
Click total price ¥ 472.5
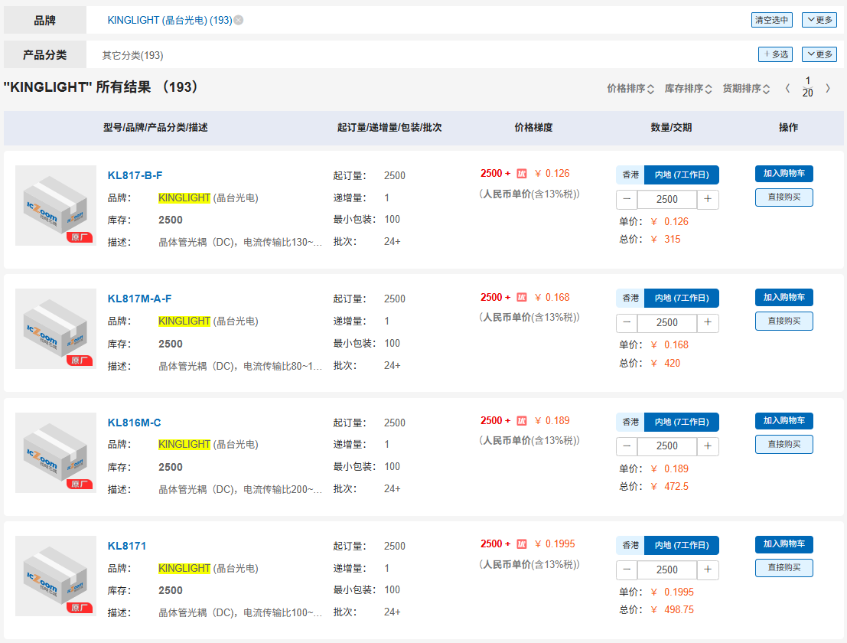(x=669, y=486)
